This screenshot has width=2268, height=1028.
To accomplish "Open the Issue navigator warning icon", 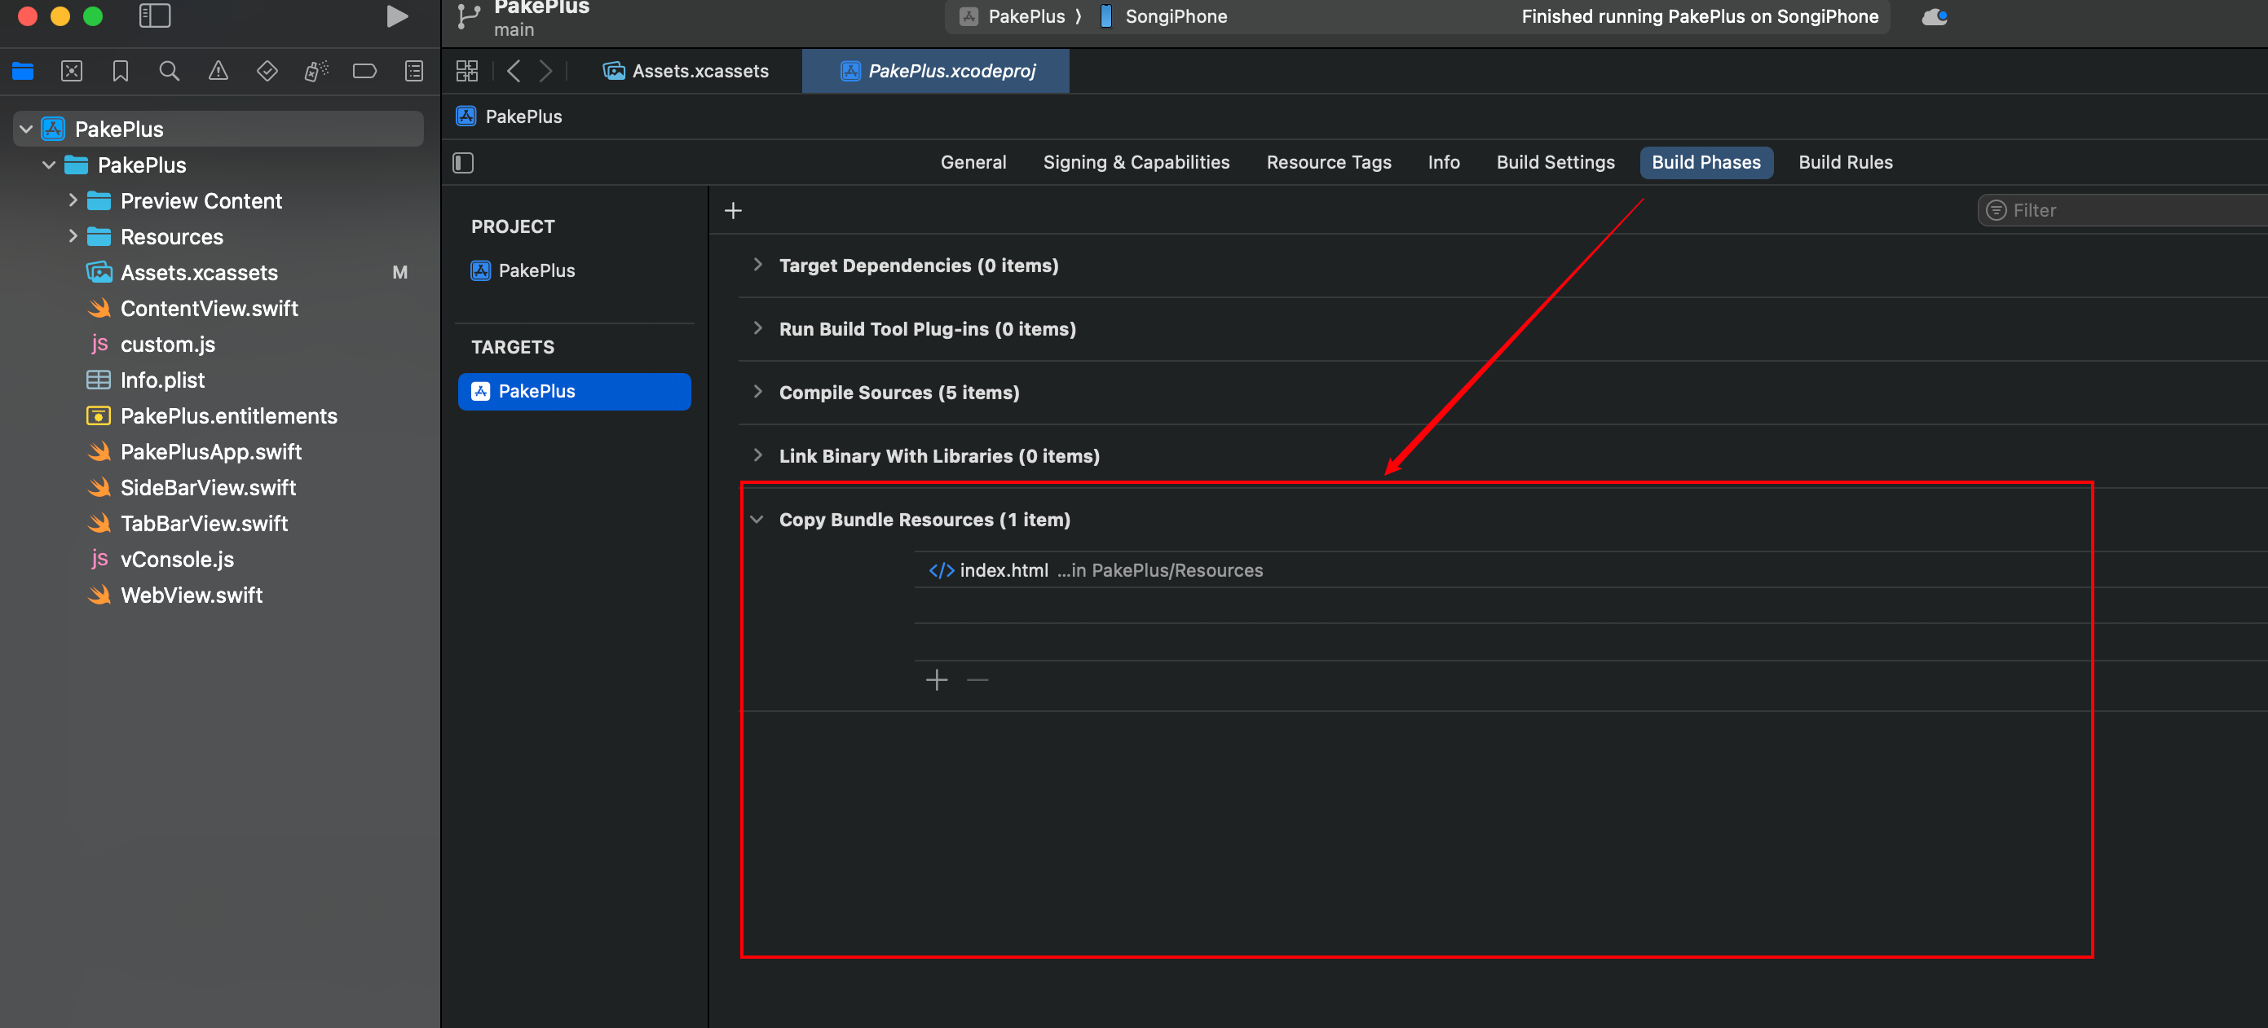I will tap(218, 71).
